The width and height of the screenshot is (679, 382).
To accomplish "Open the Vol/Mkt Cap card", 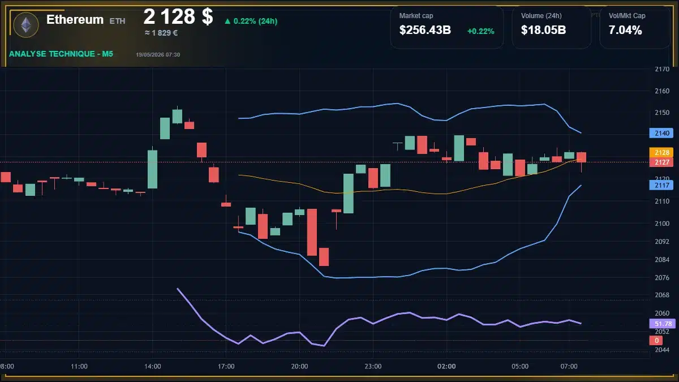I will coord(635,27).
